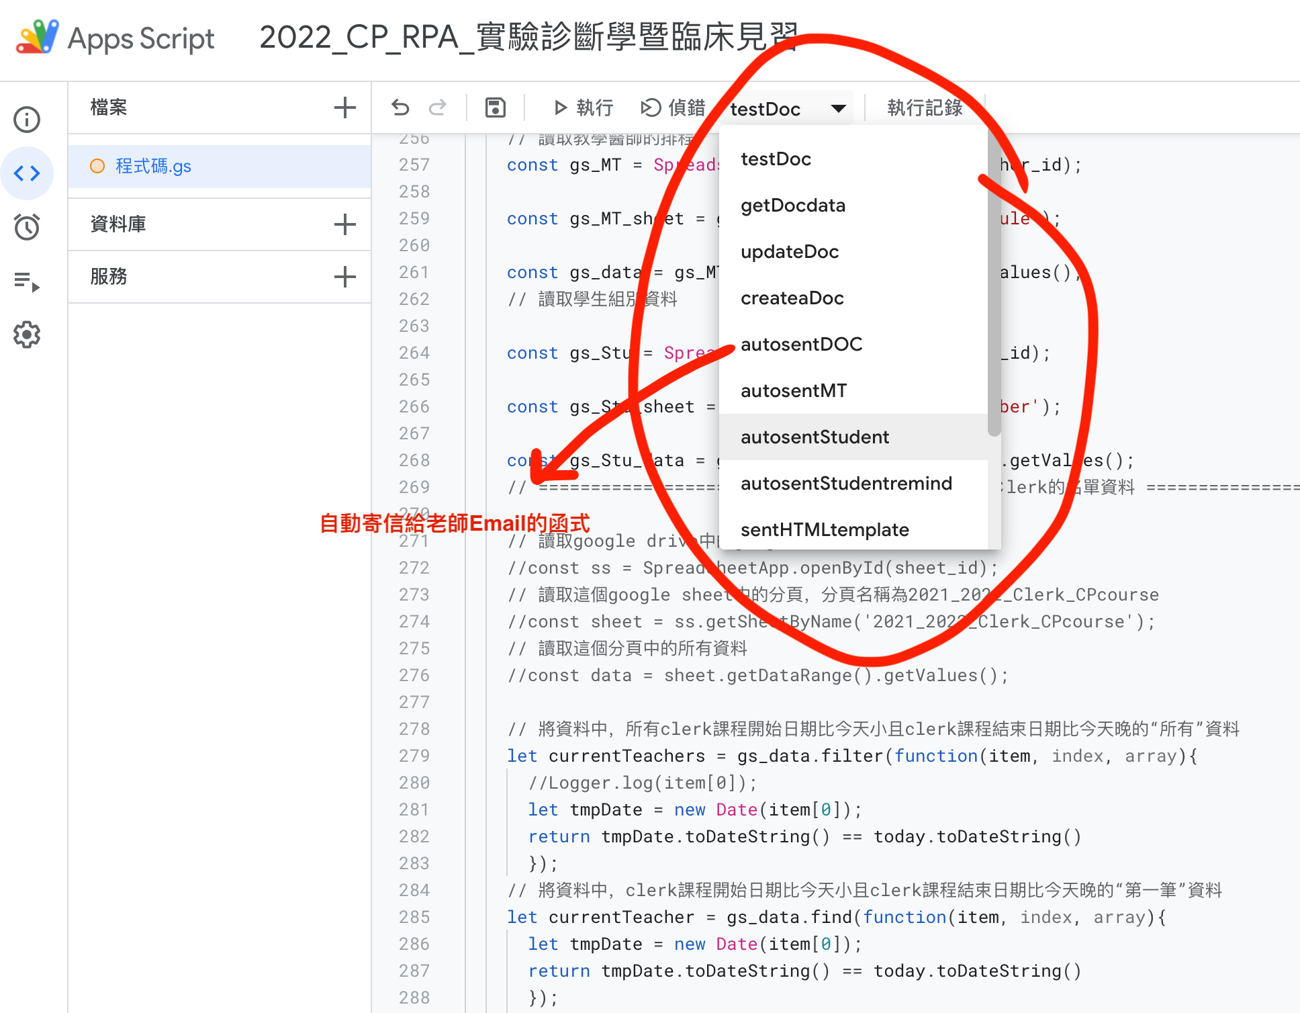Open the 程式碼.gs file
This screenshot has height=1013, width=1300.
[153, 166]
